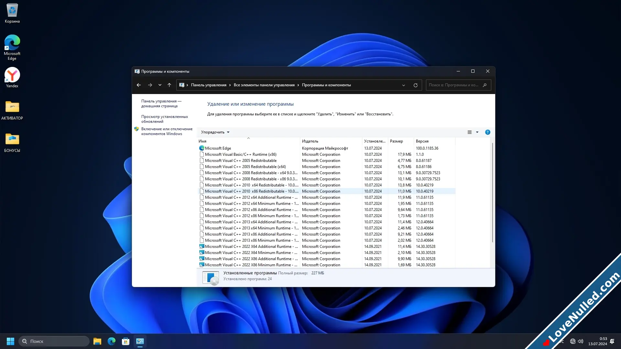Click the Microsoft Edge program icon in list

point(202,148)
